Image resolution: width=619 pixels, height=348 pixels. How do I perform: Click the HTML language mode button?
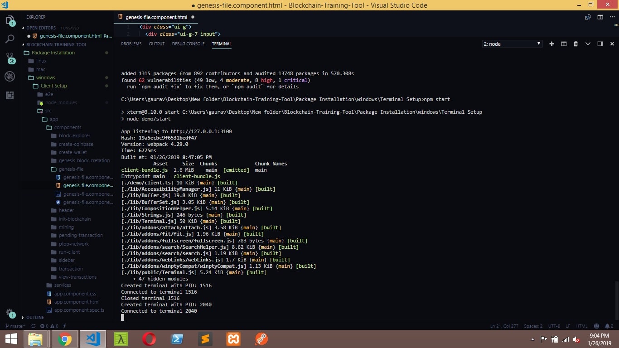coord(581,326)
